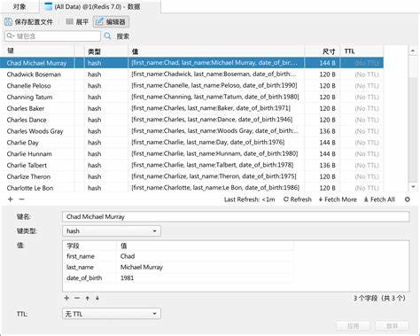Edit the key name field
Screen dimensions: 420x336
236,216
